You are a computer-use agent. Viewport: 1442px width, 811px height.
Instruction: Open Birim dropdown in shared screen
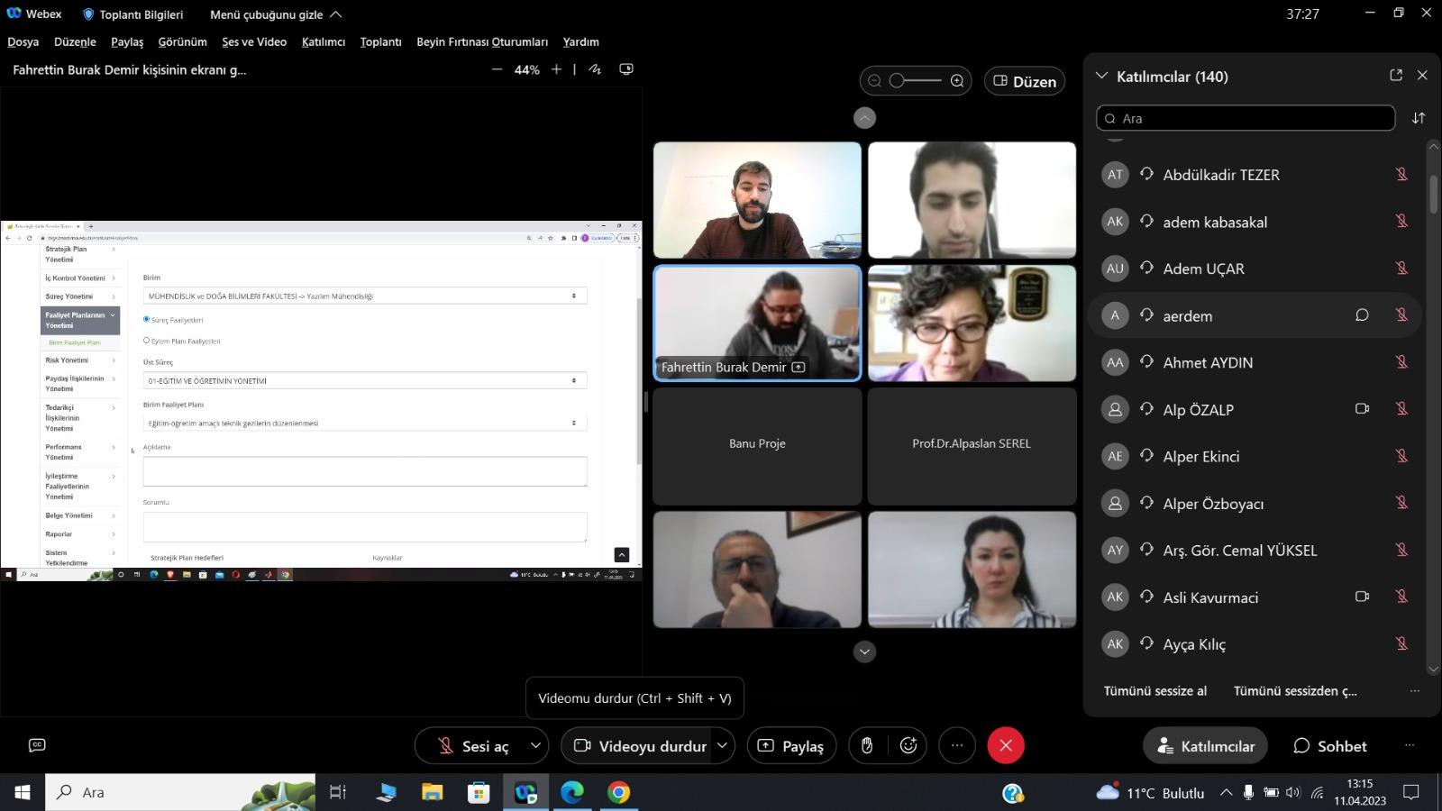tap(365, 296)
